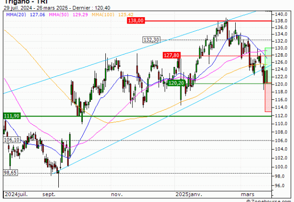Click the red stop-loss zone rectangle
Image resolution: width=294 pixels, height=202 pixels.
269,97
